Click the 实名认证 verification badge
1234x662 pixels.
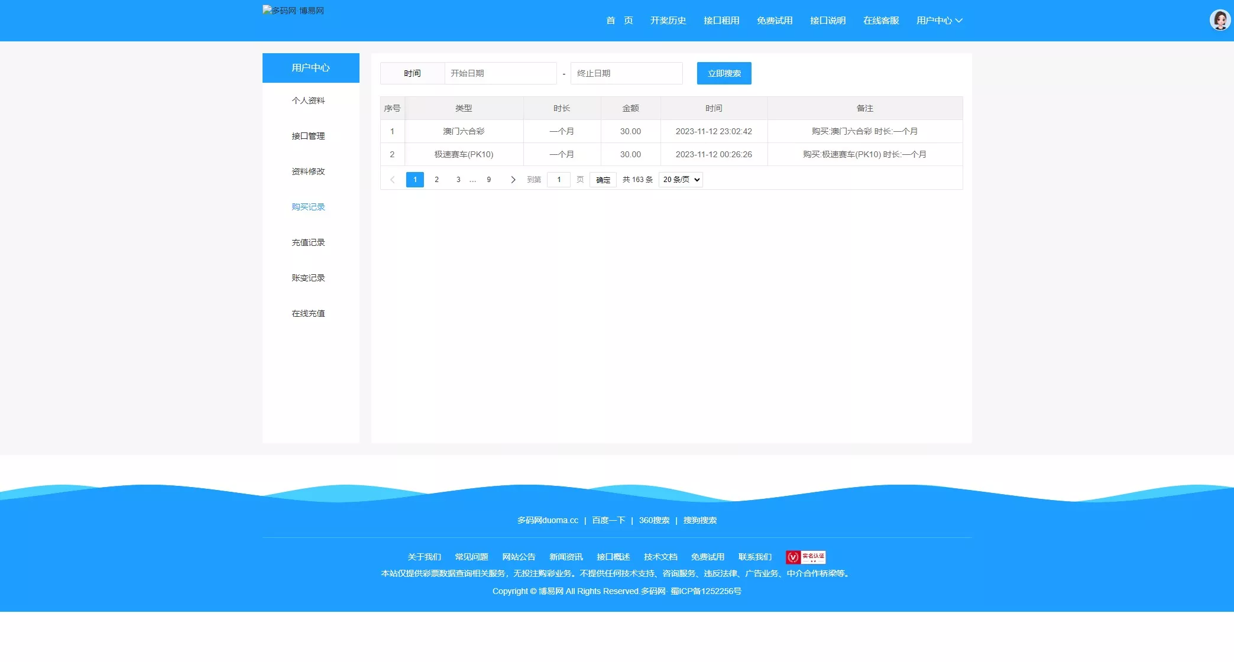805,557
